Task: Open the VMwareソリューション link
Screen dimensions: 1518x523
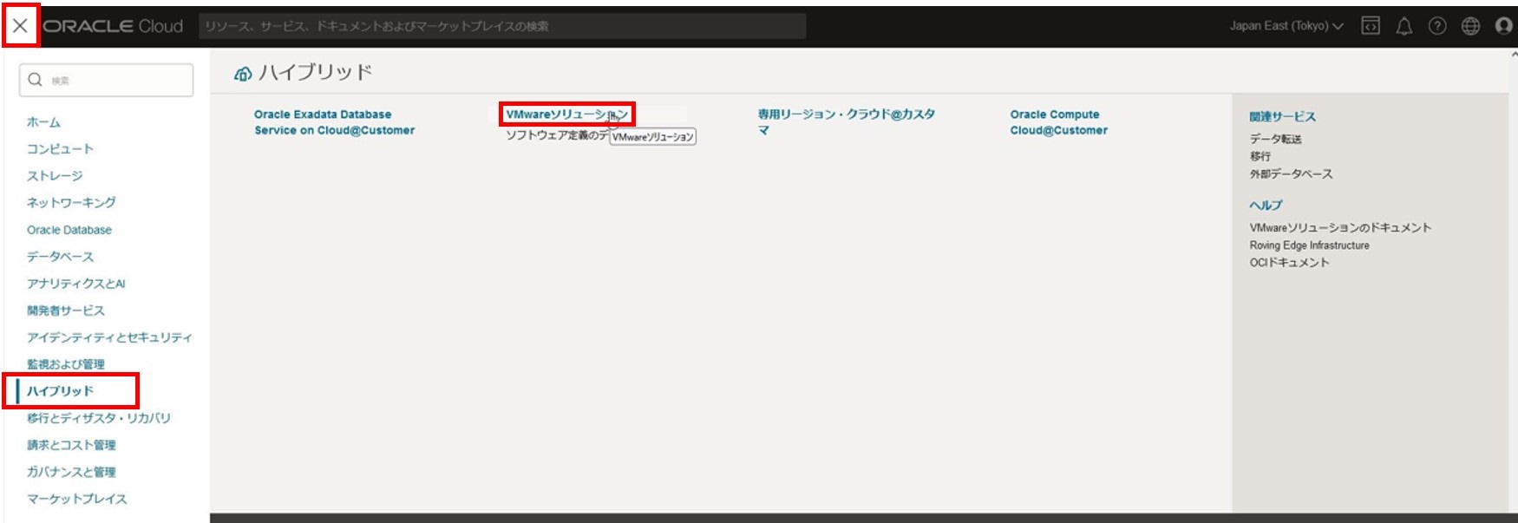Action: tap(566, 114)
